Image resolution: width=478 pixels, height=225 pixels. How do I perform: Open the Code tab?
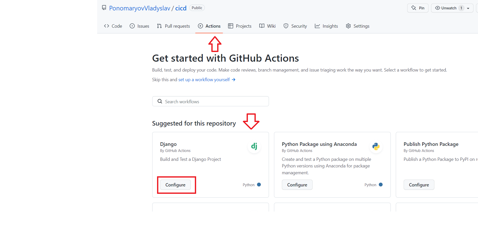pos(113,26)
